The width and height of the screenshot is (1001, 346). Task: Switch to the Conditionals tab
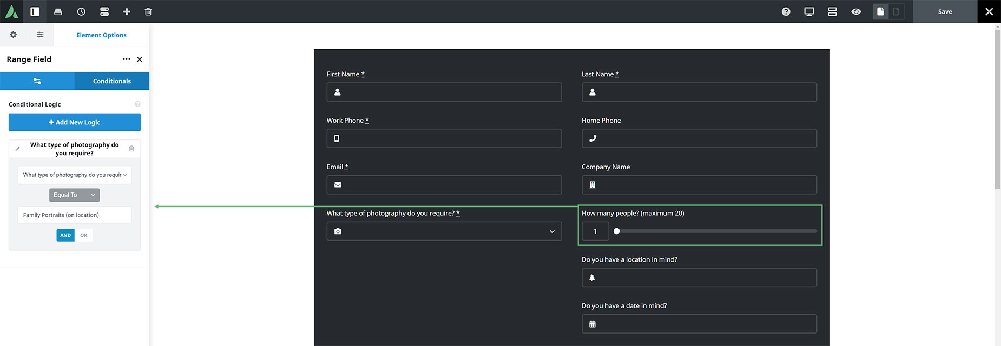(112, 81)
